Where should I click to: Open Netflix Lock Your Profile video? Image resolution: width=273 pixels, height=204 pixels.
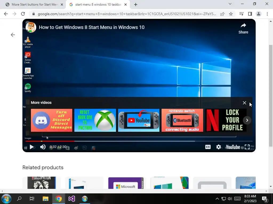226,120
